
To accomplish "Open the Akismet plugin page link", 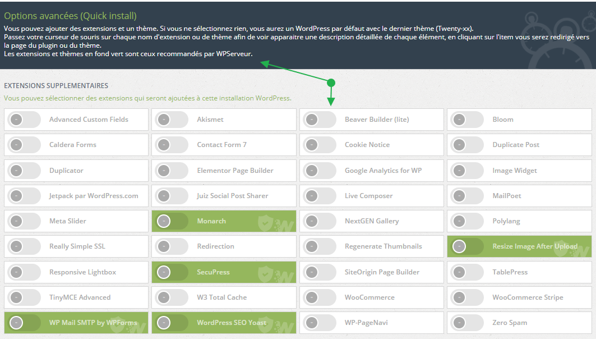I will click(210, 120).
